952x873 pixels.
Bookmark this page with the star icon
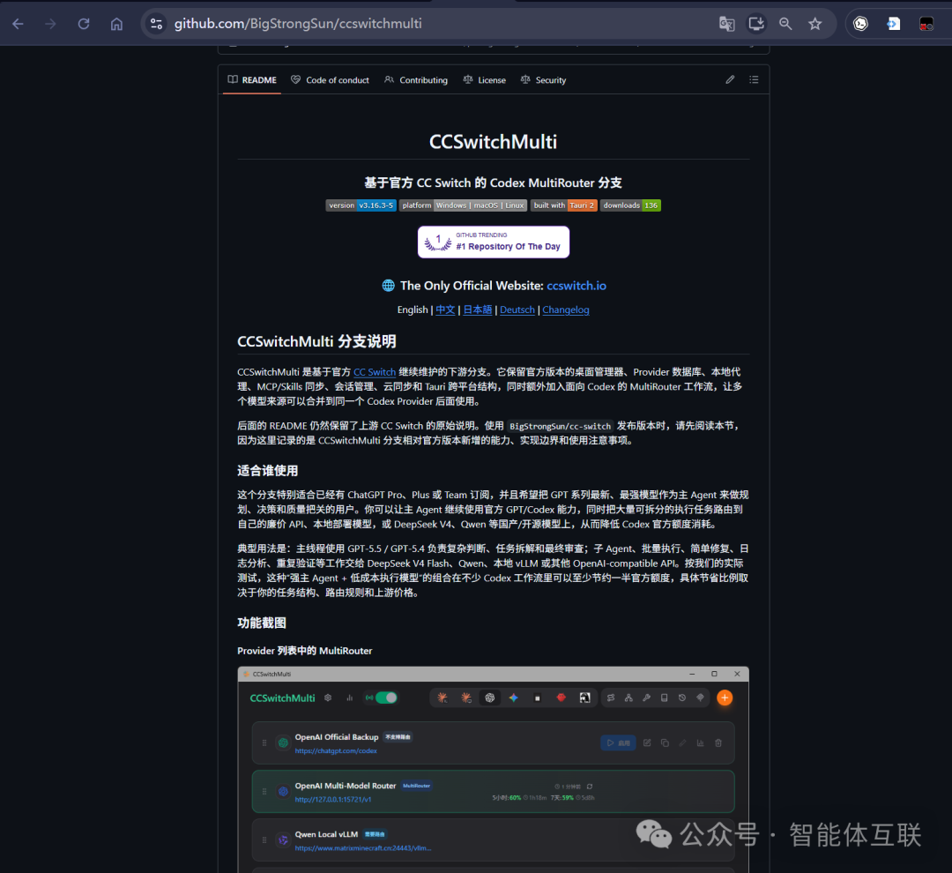[814, 24]
